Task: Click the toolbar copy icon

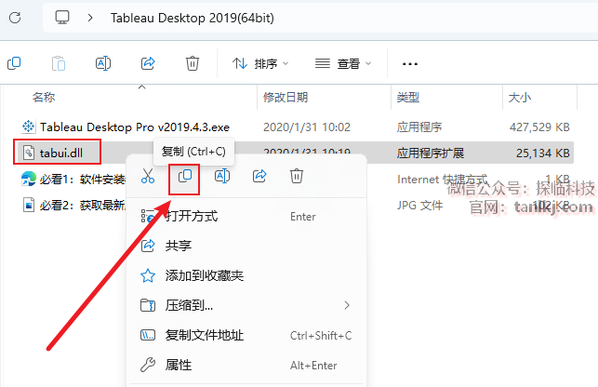Action: point(14,63)
